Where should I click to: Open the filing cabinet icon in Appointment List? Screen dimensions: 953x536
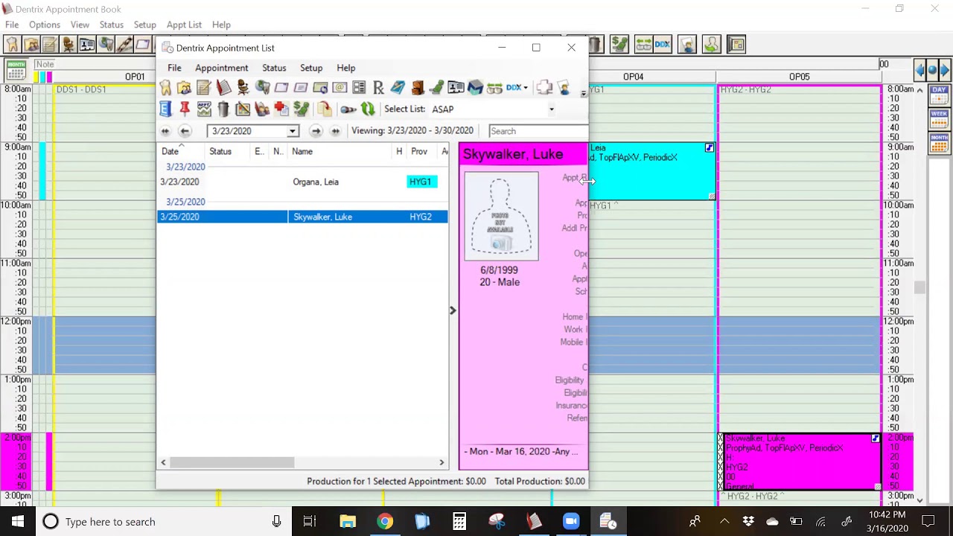click(x=417, y=88)
